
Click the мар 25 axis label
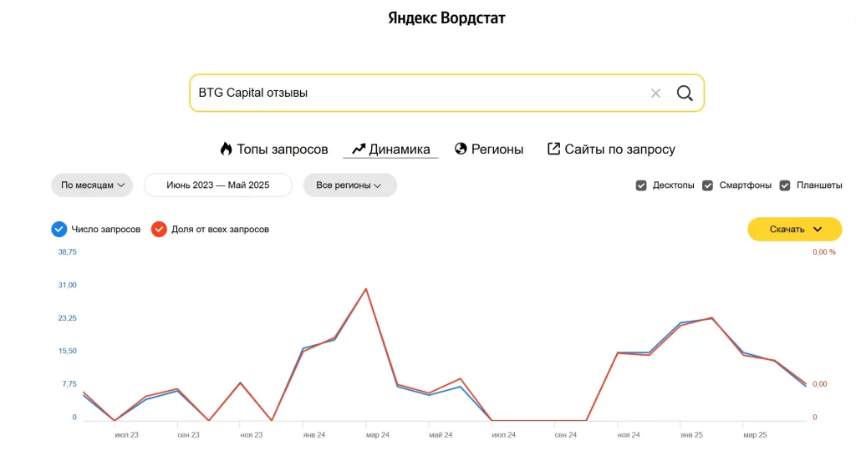(755, 434)
